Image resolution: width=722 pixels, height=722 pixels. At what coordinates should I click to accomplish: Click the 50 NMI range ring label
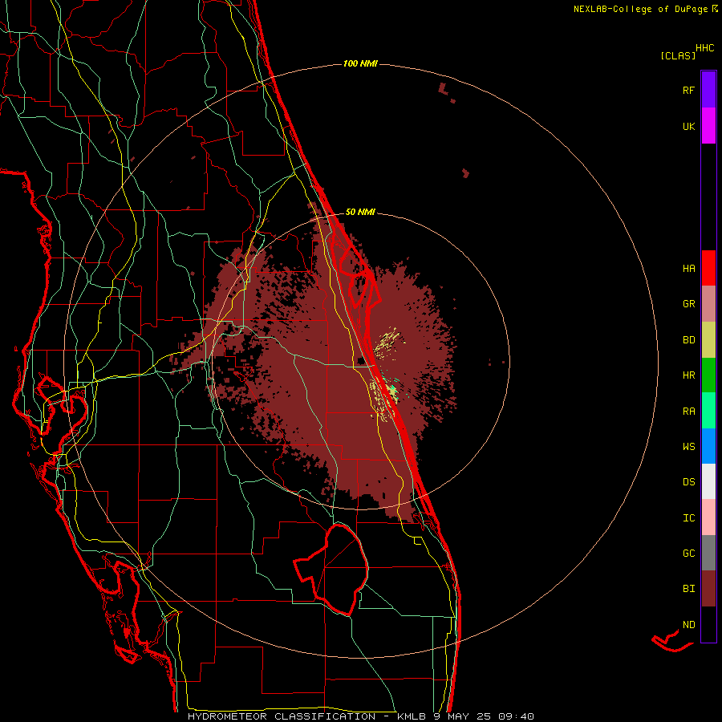pos(360,212)
